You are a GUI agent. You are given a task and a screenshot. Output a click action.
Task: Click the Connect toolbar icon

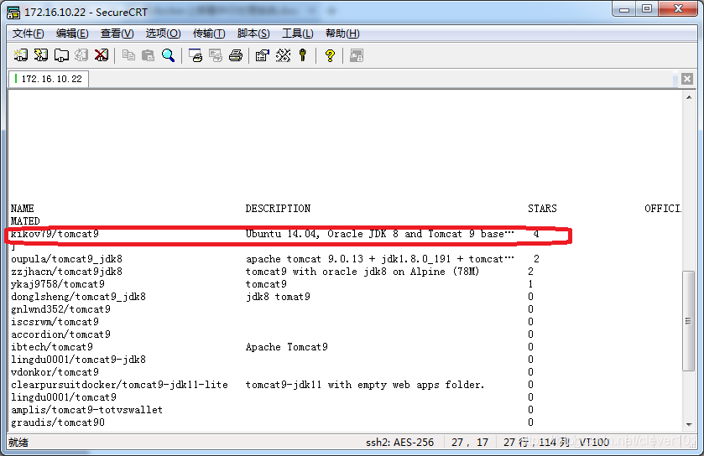pyautogui.click(x=20, y=55)
